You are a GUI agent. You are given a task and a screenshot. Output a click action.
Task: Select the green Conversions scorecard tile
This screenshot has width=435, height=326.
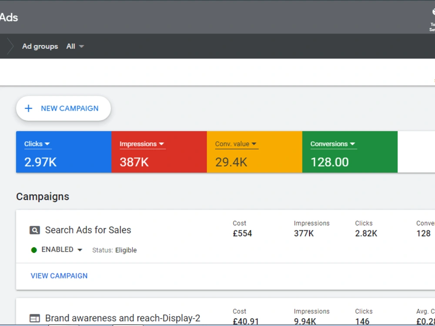[350, 152]
